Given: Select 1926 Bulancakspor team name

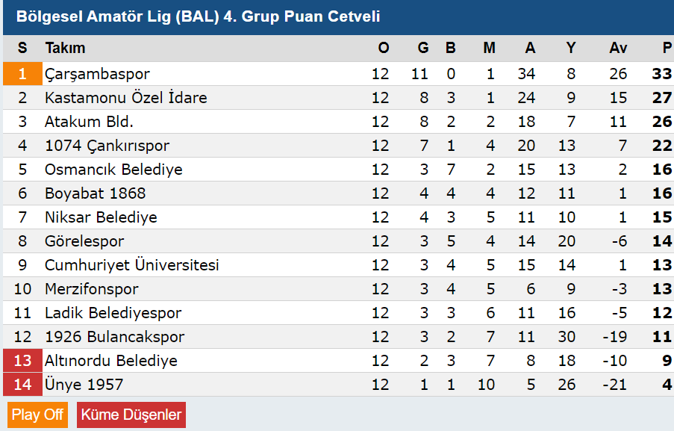Looking at the screenshot, I should 114,337.
